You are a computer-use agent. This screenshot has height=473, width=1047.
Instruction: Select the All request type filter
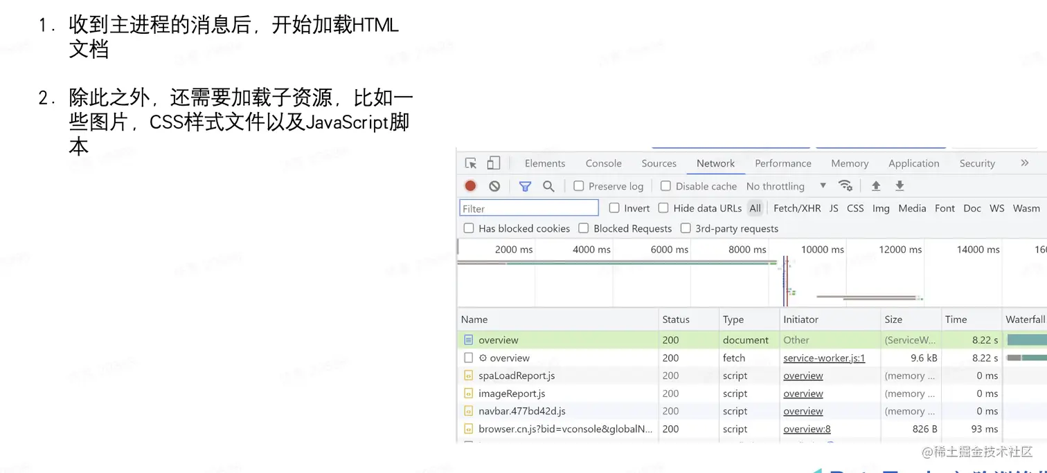(x=755, y=208)
